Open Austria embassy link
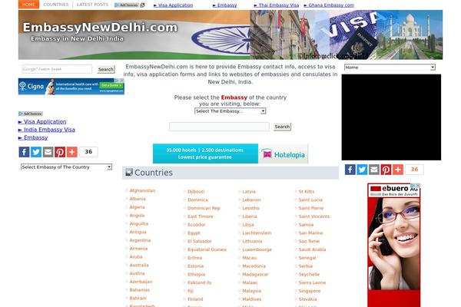 point(137,273)
